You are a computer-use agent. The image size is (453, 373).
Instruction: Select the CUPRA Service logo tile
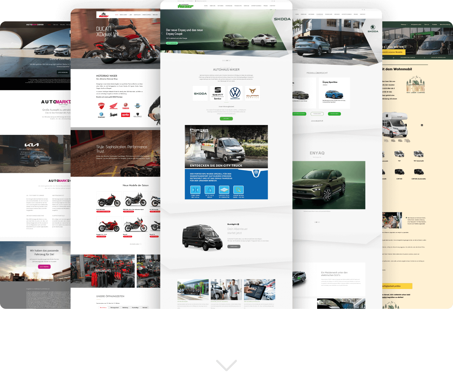pyautogui.click(x=252, y=93)
